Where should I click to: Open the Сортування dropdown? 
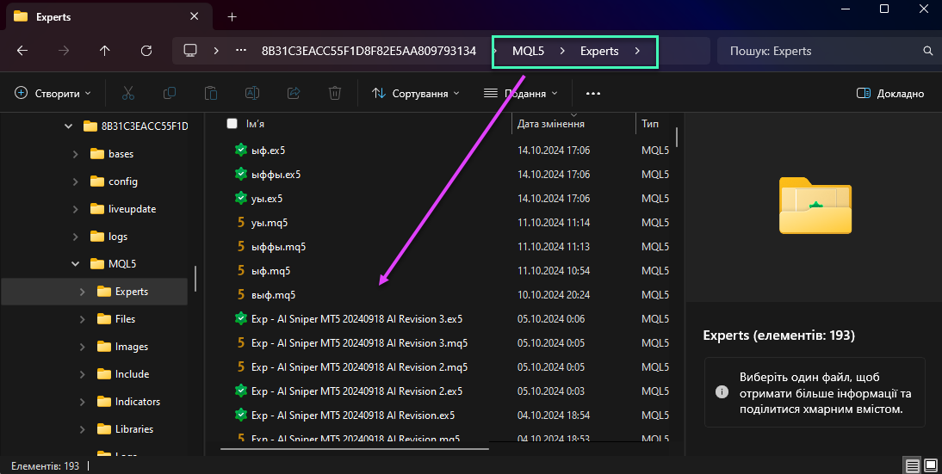click(x=416, y=93)
